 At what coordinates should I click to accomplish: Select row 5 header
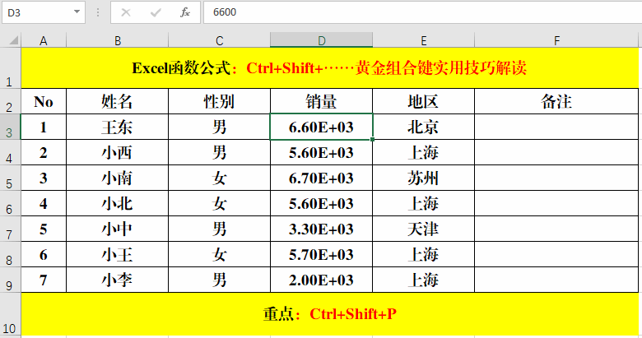(x=10, y=178)
